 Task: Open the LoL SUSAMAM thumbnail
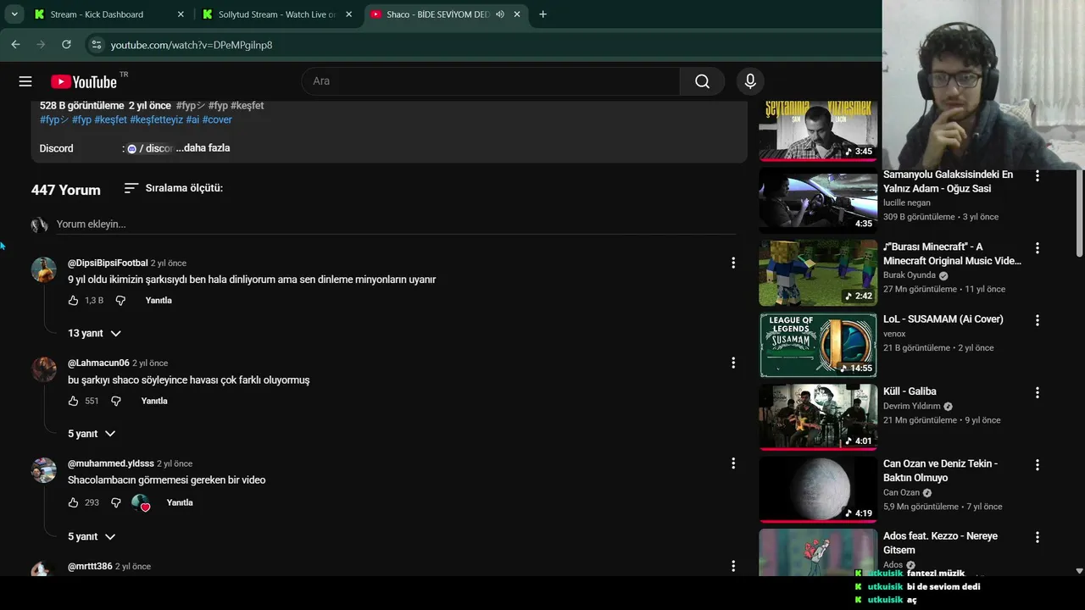click(818, 345)
